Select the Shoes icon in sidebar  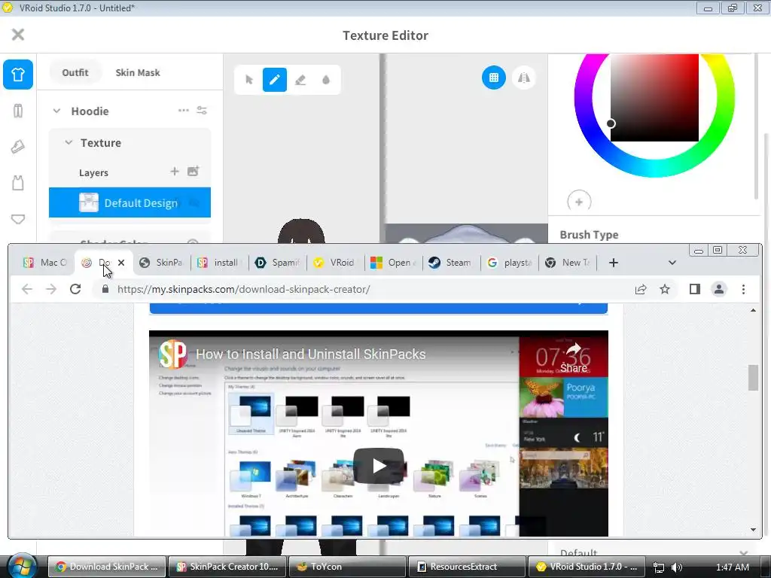click(x=18, y=147)
